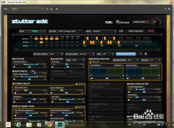Open the Quantize Mode Walk dropdown

click(x=78, y=60)
